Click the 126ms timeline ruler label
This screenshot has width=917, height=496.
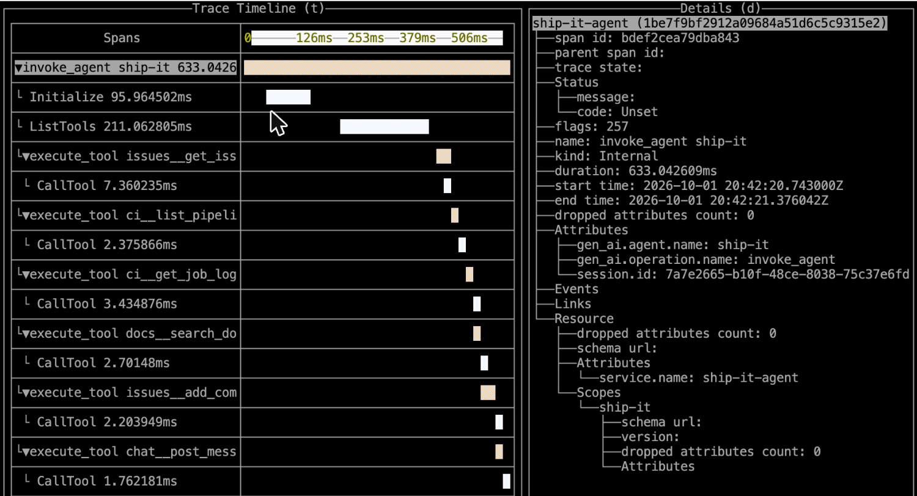(314, 38)
